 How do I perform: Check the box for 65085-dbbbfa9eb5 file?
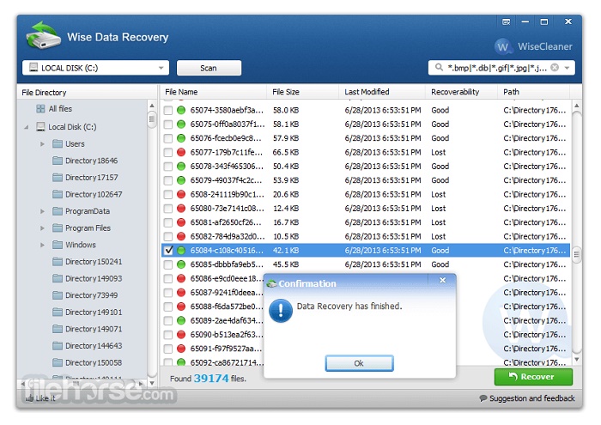tap(168, 264)
